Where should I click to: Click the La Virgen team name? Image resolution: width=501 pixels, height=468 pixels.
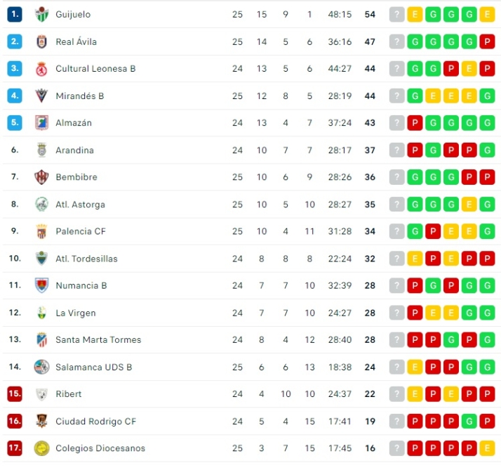(x=76, y=313)
